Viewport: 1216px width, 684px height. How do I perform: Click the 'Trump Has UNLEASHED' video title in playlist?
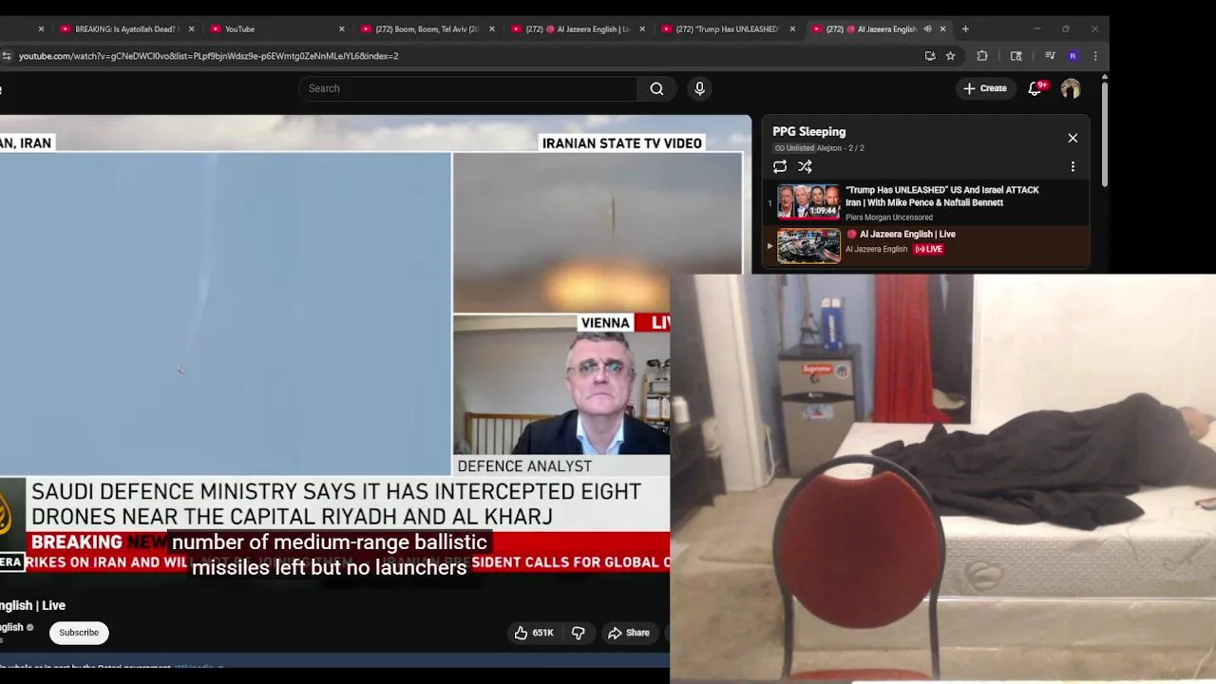tap(941, 196)
